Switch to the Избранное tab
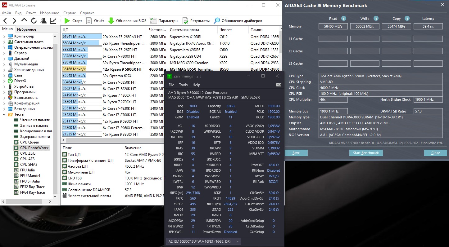This screenshot has width=449, height=247. 26,29
